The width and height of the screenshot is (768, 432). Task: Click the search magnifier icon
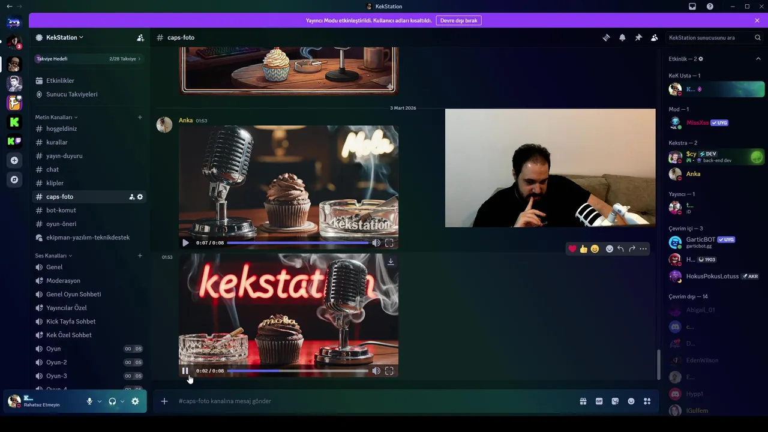[758, 37]
